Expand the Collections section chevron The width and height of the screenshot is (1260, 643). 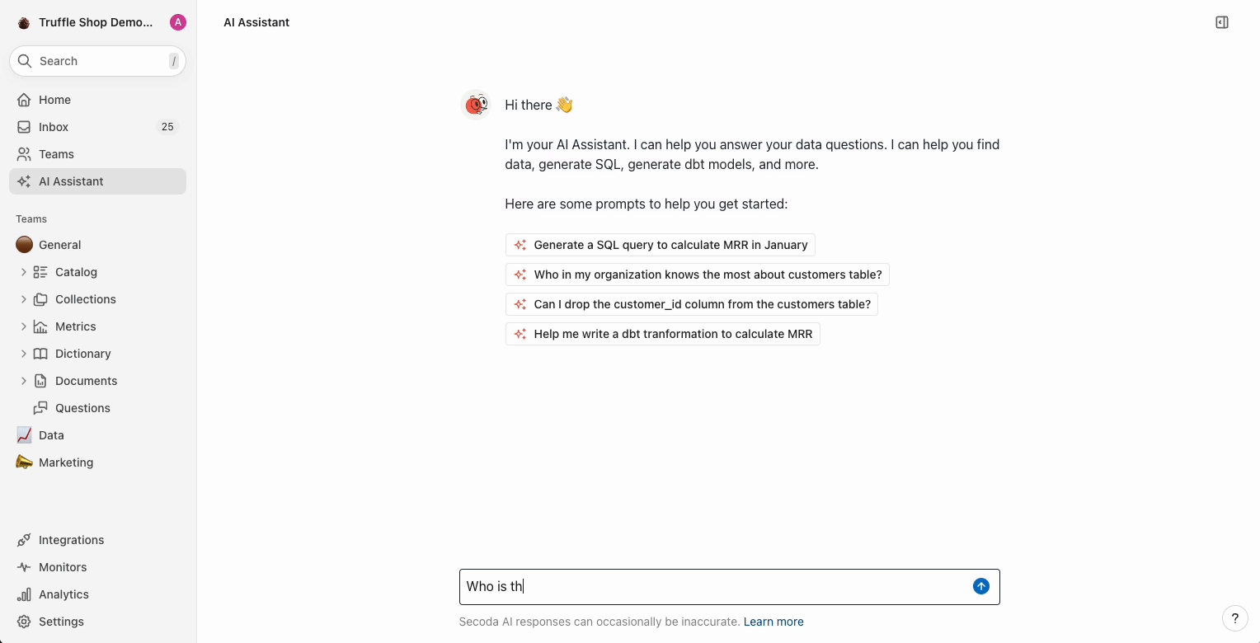coord(23,299)
